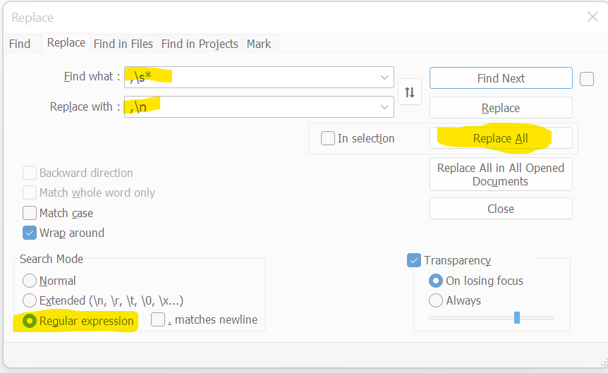This screenshot has height=373, width=608.
Task: Select the Normal search mode
Action: tap(30, 281)
